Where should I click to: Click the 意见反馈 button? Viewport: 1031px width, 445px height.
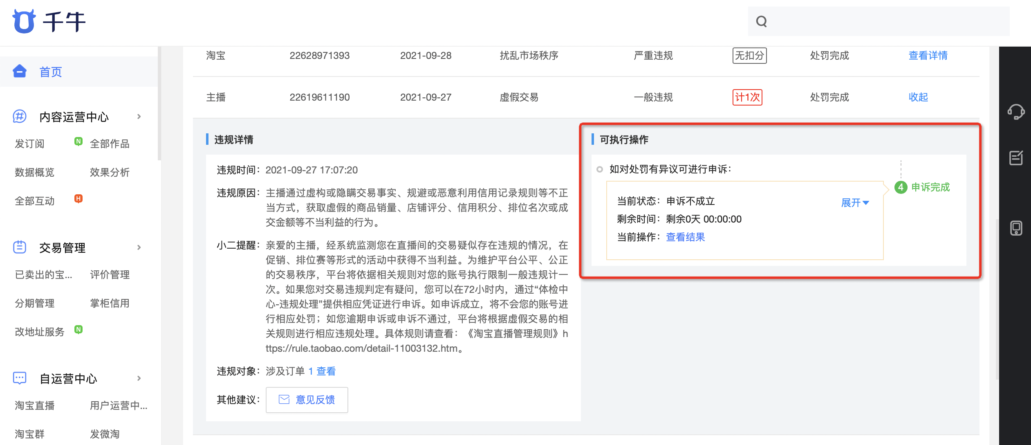point(307,400)
